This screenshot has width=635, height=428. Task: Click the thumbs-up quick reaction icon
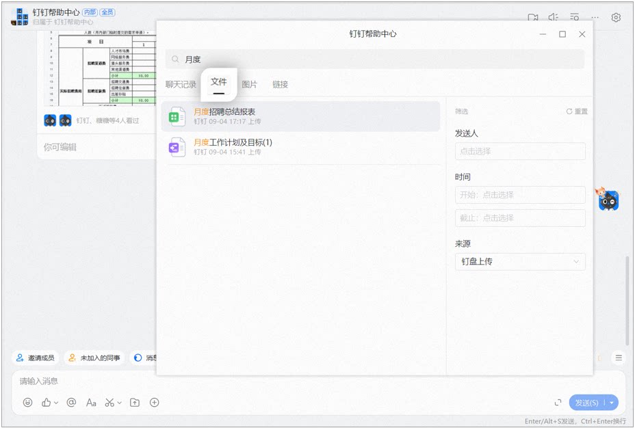46,402
